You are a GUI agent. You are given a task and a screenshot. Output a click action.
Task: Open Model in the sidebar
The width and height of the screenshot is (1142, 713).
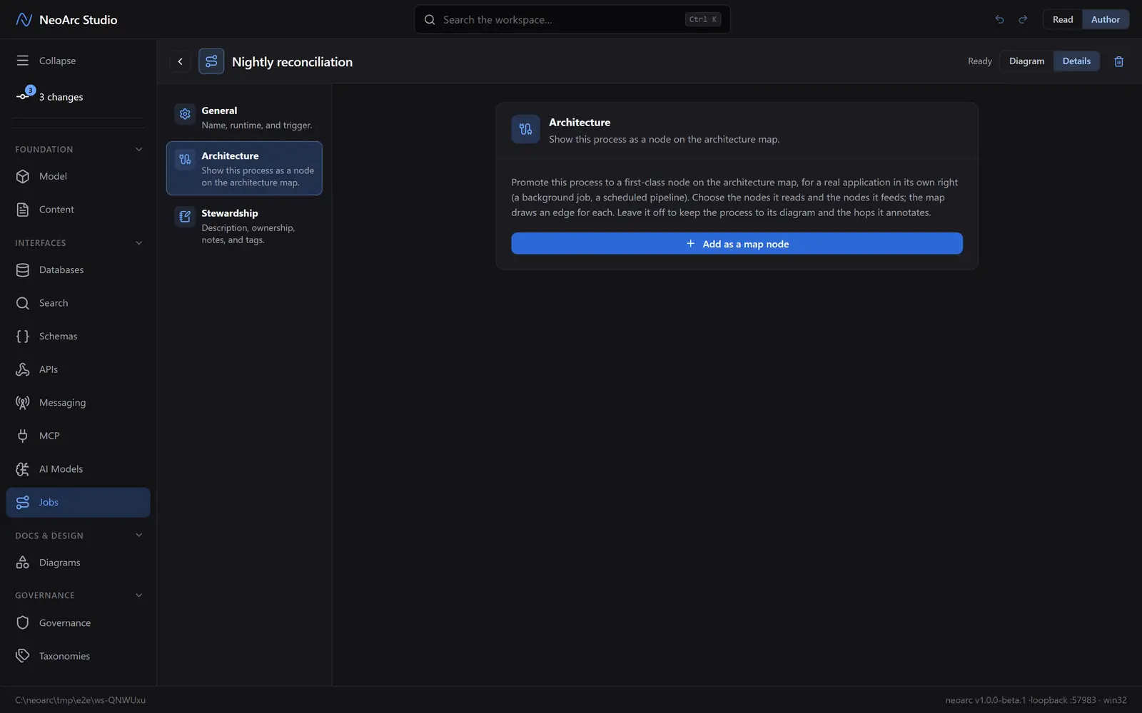(78, 176)
